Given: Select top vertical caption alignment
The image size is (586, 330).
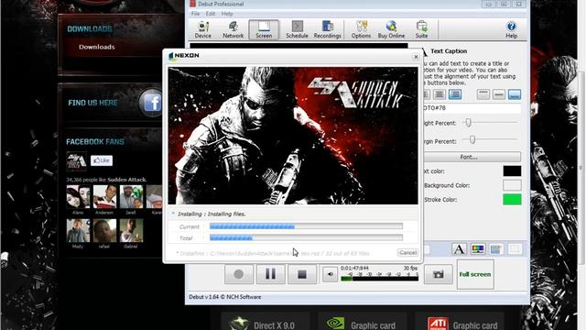Looking at the screenshot, I should 483,94.
